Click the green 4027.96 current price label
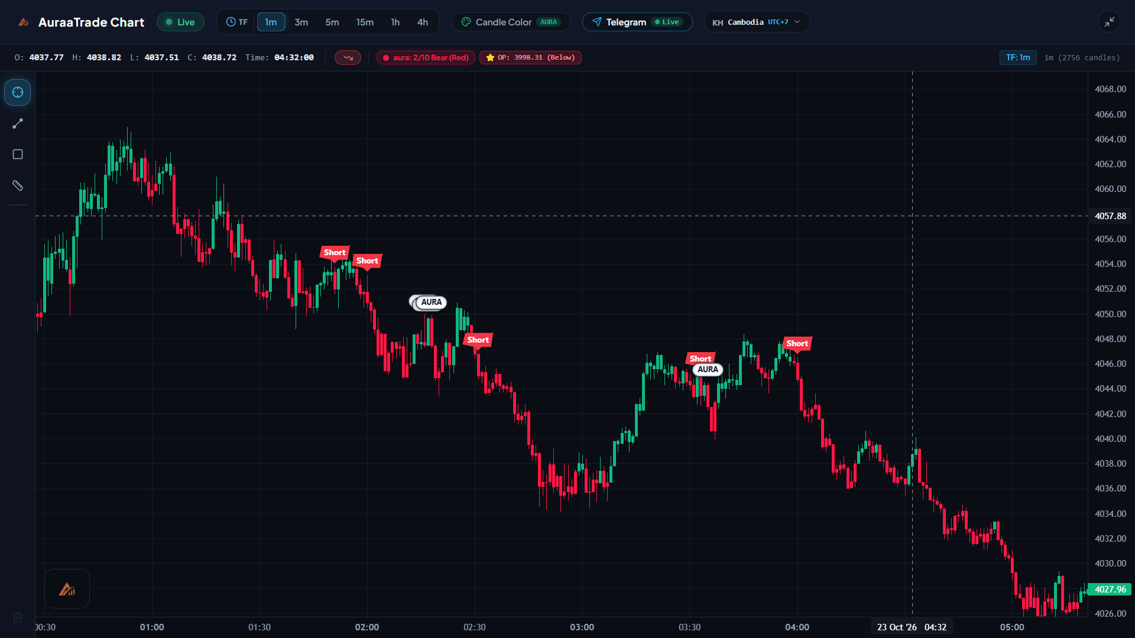The image size is (1135, 638). click(1110, 589)
